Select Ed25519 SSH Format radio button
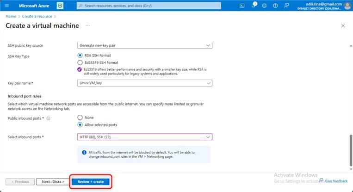353x192 pixels. [x=80, y=62]
